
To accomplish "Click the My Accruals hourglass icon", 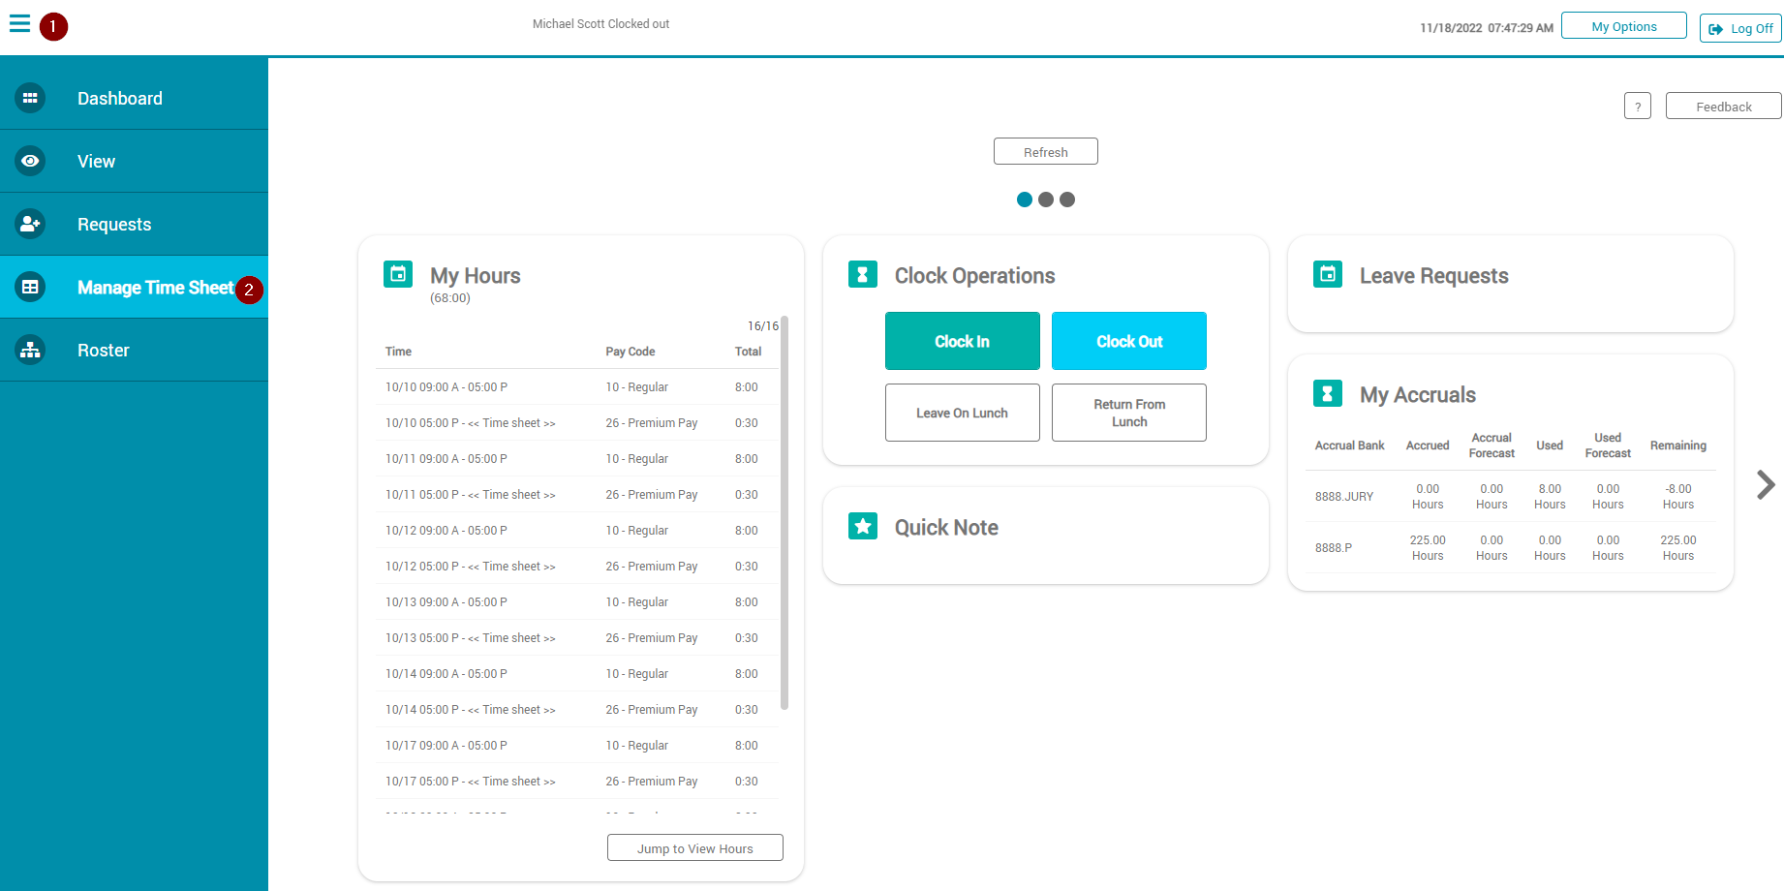I will (x=1328, y=393).
